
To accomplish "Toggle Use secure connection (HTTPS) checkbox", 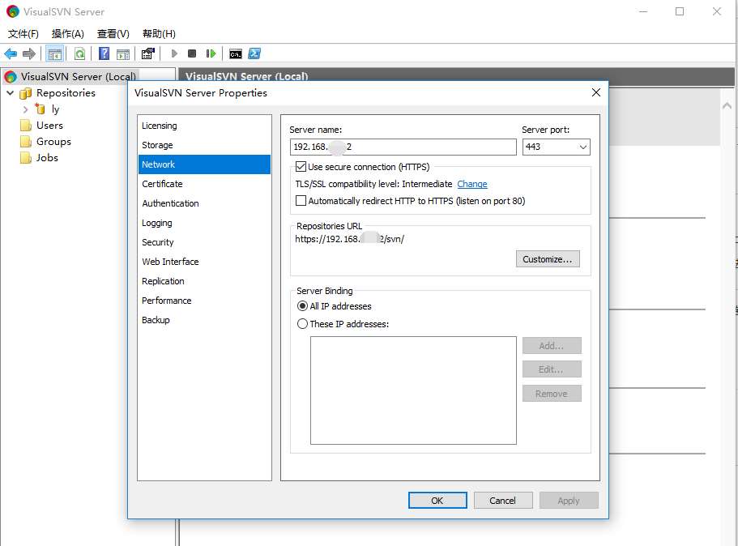I will tap(301, 167).
